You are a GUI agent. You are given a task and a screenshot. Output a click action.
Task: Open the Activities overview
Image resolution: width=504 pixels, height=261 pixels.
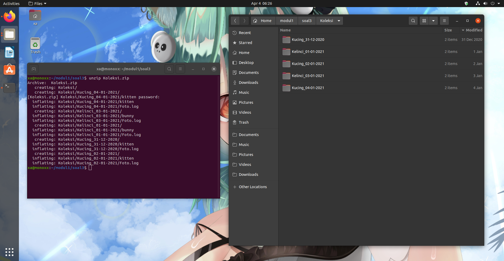pos(11,3)
